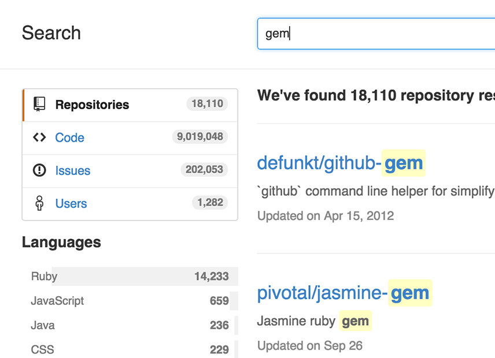This screenshot has width=495, height=358.
Task: Filter results by Java language
Action: (130, 325)
